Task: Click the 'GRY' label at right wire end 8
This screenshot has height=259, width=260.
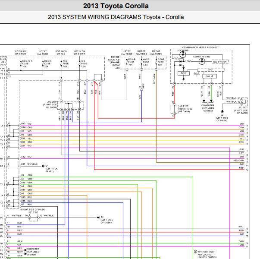Action: tap(241, 153)
